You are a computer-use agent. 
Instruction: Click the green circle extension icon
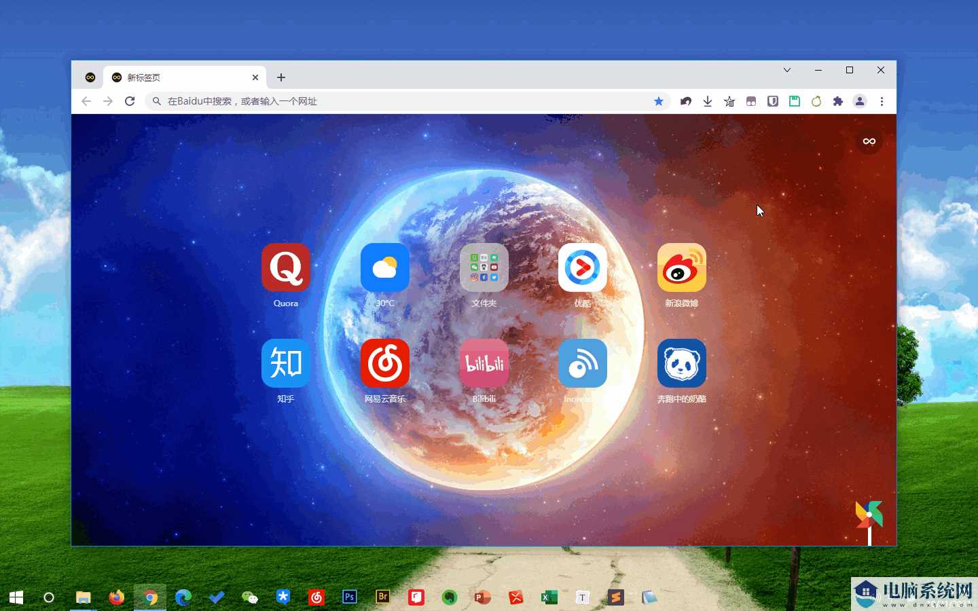click(x=816, y=101)
